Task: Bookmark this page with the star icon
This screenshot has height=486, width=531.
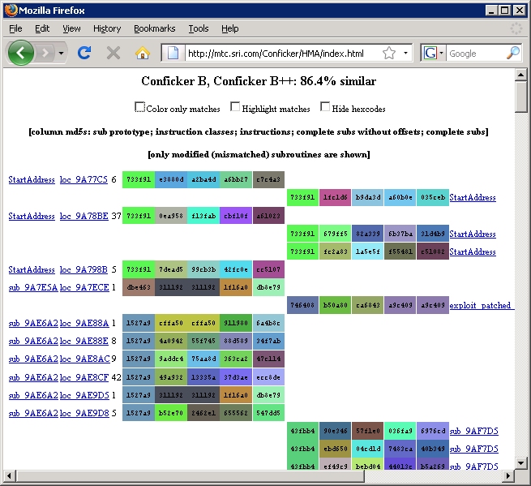Action: [x=389, y=54]
